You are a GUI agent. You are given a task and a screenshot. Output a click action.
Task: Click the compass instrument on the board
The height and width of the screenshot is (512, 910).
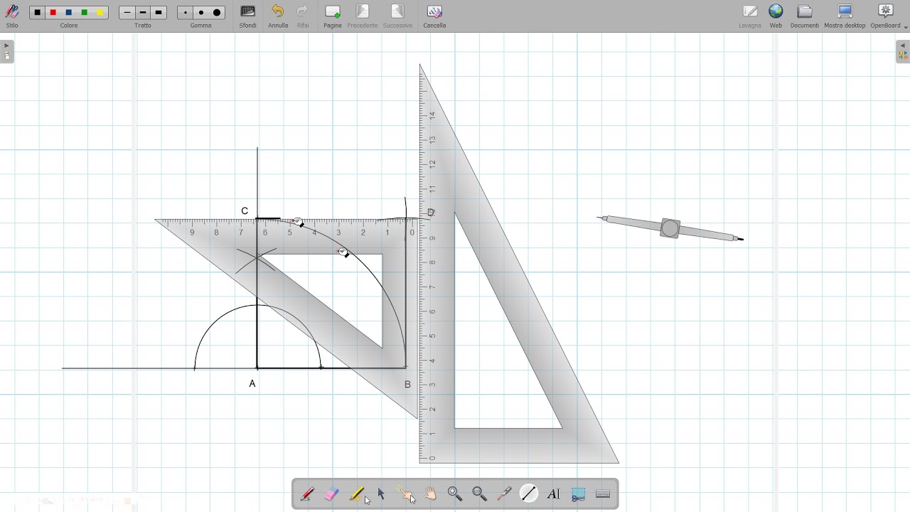click(x=670, y=228)
